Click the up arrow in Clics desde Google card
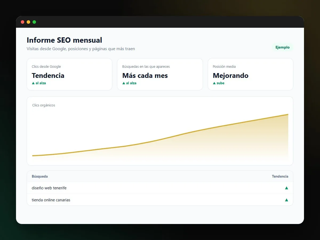This screenshot has width=320, height=240. [33, 83]
